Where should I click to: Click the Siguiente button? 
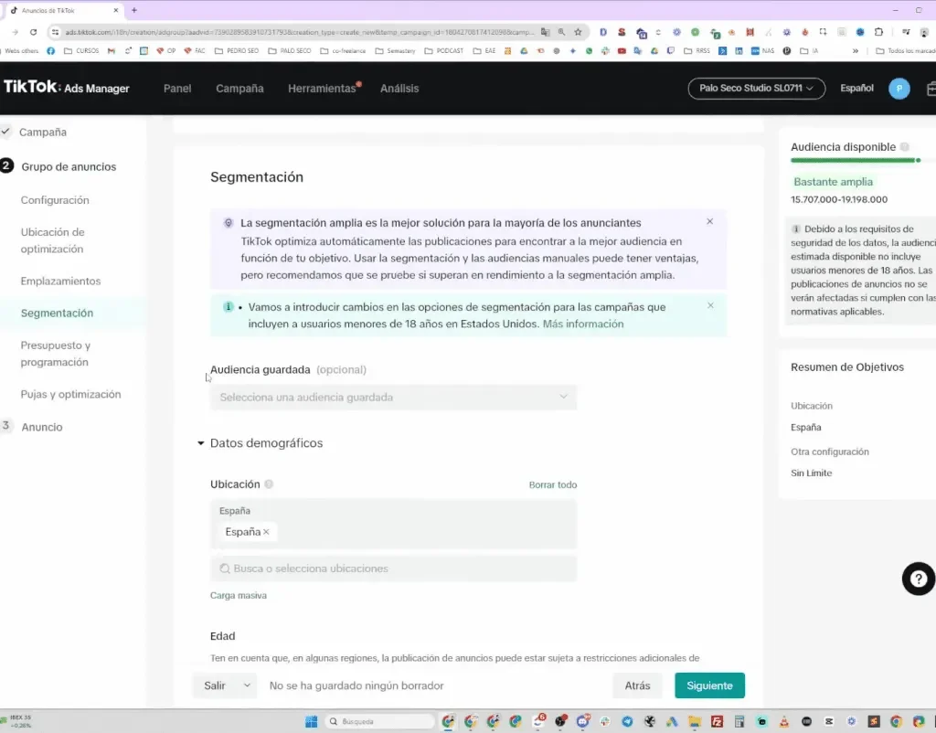point(709,685)
